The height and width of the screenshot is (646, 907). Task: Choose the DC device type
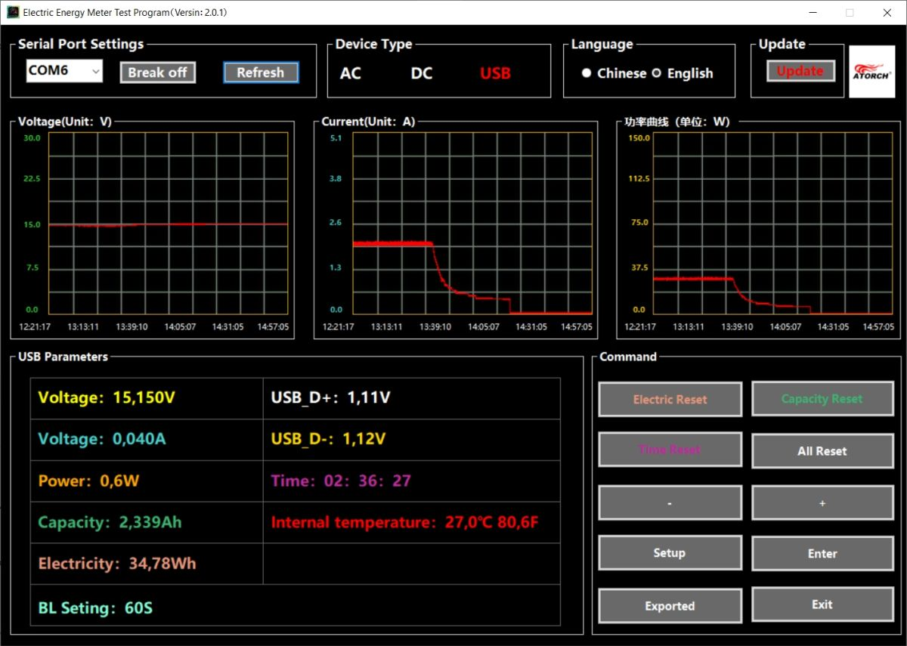422,73
